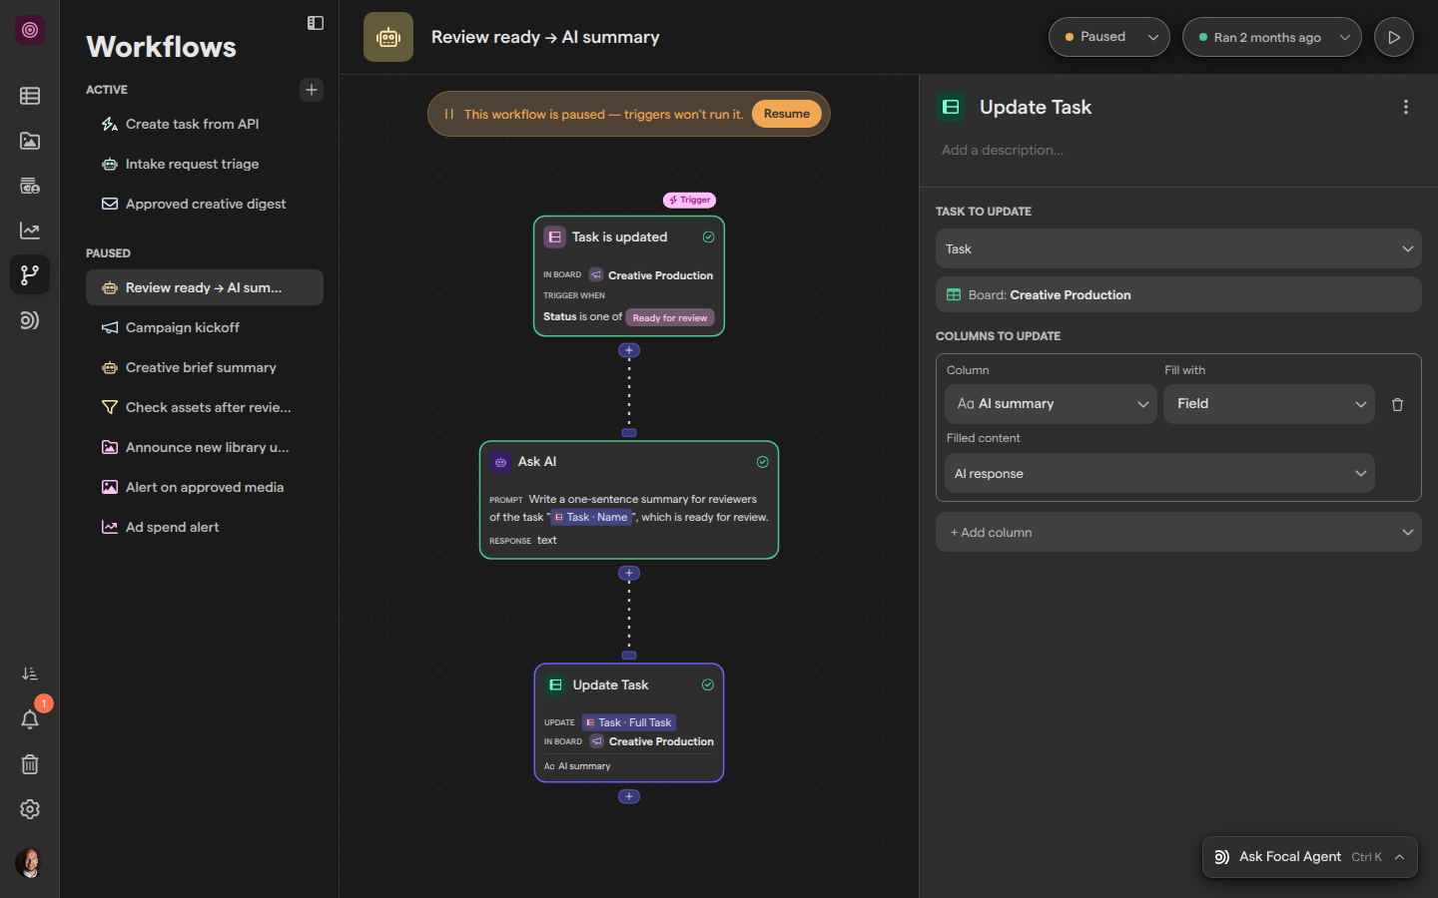Resume the paused workflow
Viewport: 1438px width, 898px height.
pos(787,114)
